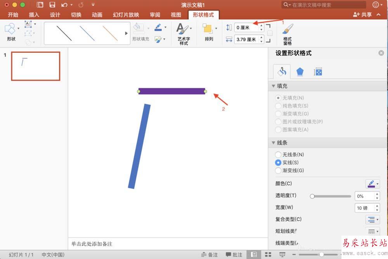
Task: Click zoom out minus button
Action: tap(294, 255)
